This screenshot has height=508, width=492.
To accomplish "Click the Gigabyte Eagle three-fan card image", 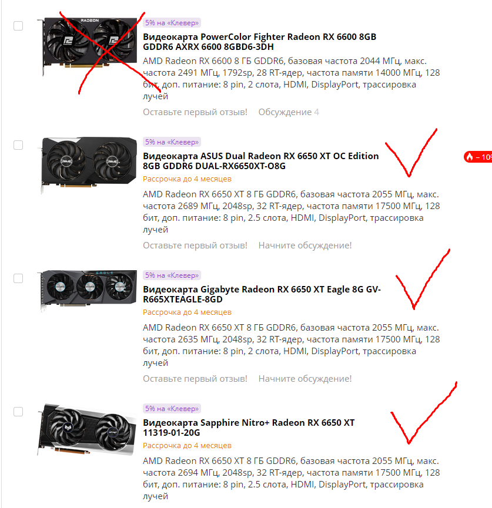I will [x=87, y=290].
